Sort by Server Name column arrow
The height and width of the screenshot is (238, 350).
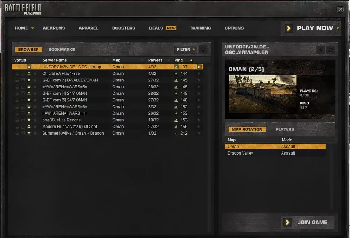106,60
